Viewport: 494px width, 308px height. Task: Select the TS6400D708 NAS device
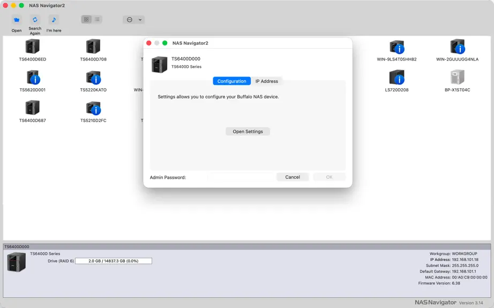(x=93, y=50)
